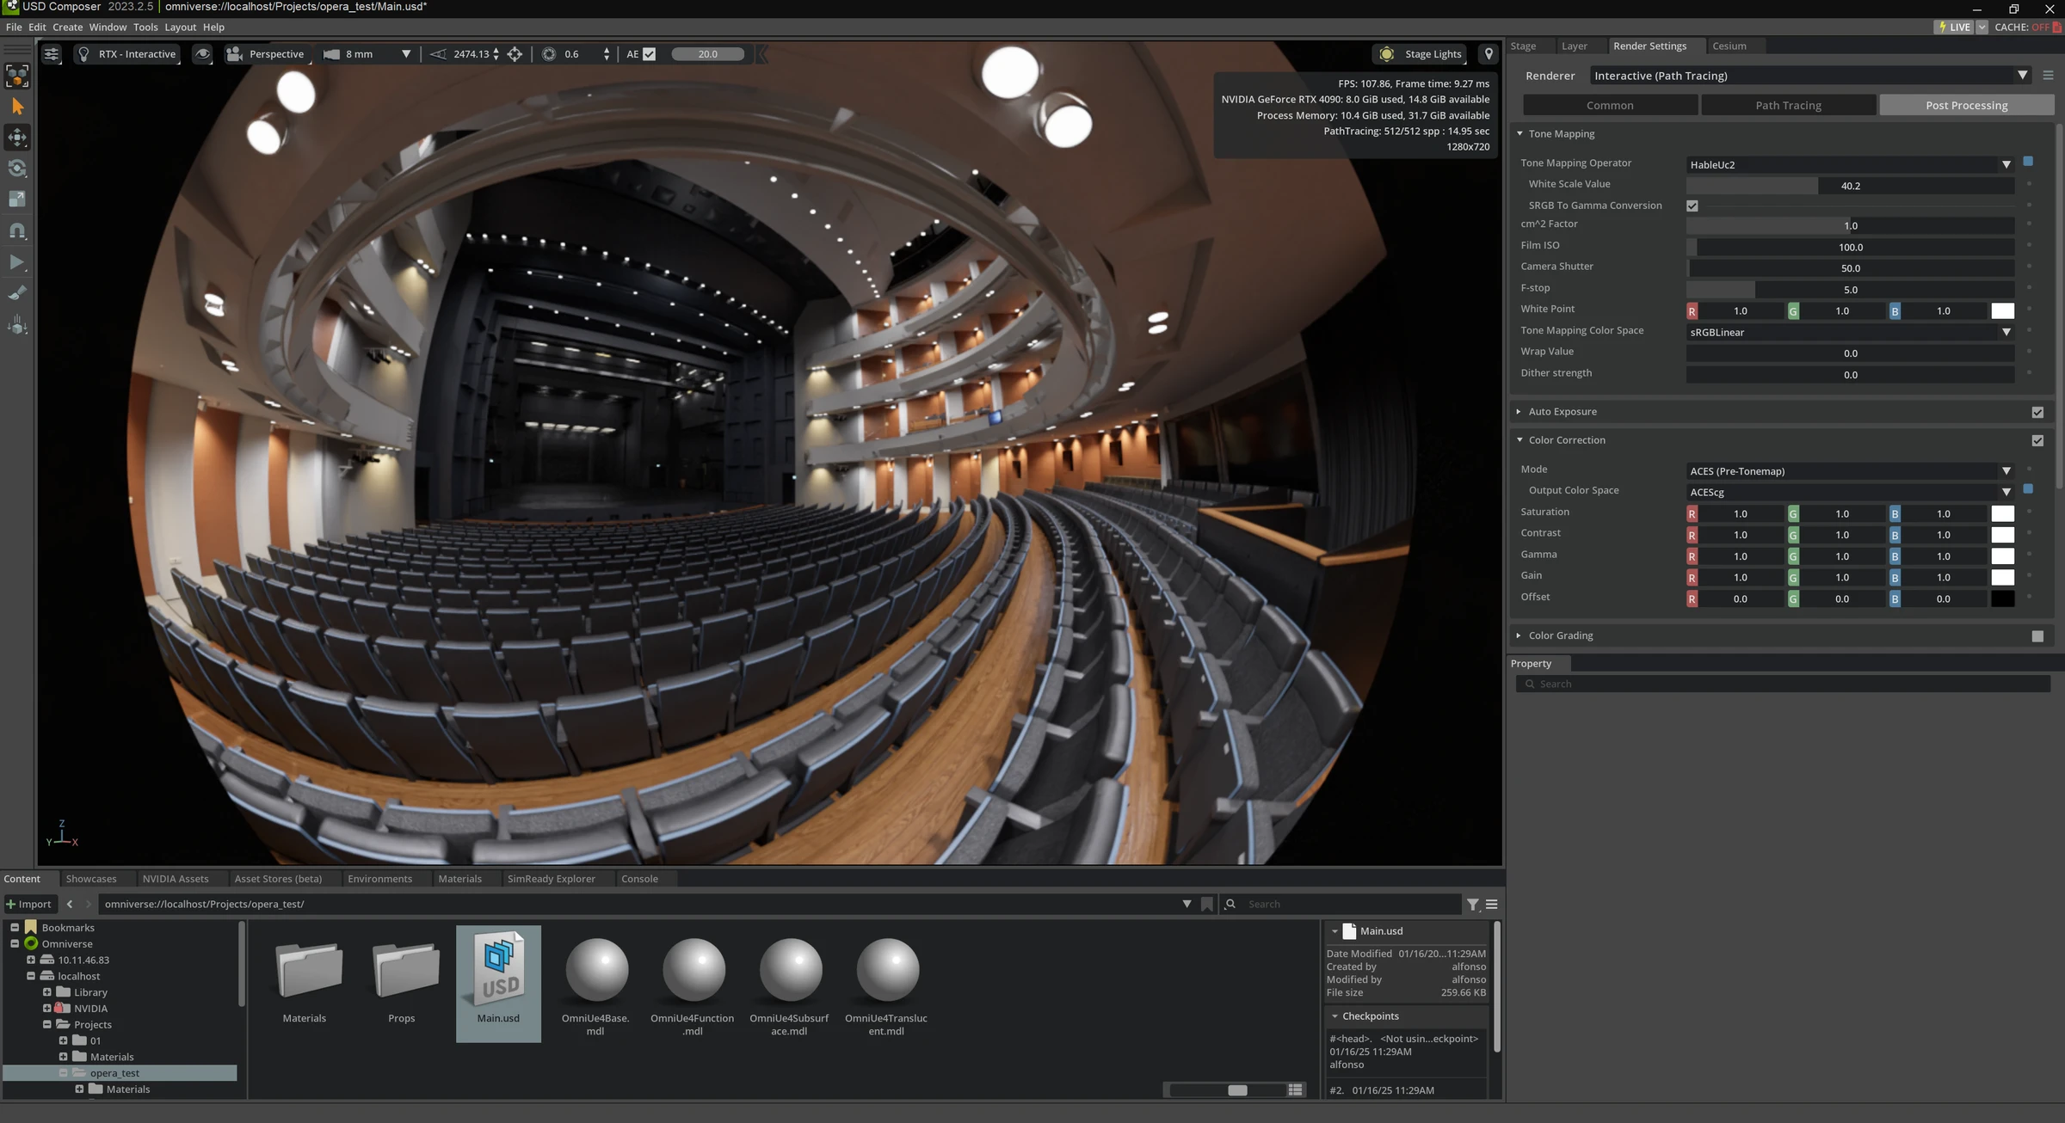Click the White Point color swatch
Screen dimensions: 2065x1123
click(2002, 311)
